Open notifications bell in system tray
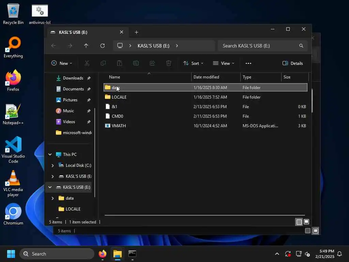This screenshot has height=262, width=349. pyautogui.click(x=340, y=254)
